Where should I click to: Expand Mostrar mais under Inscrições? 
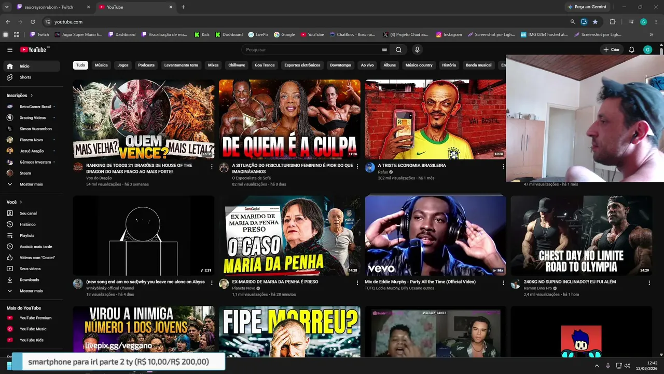(32, 184)
